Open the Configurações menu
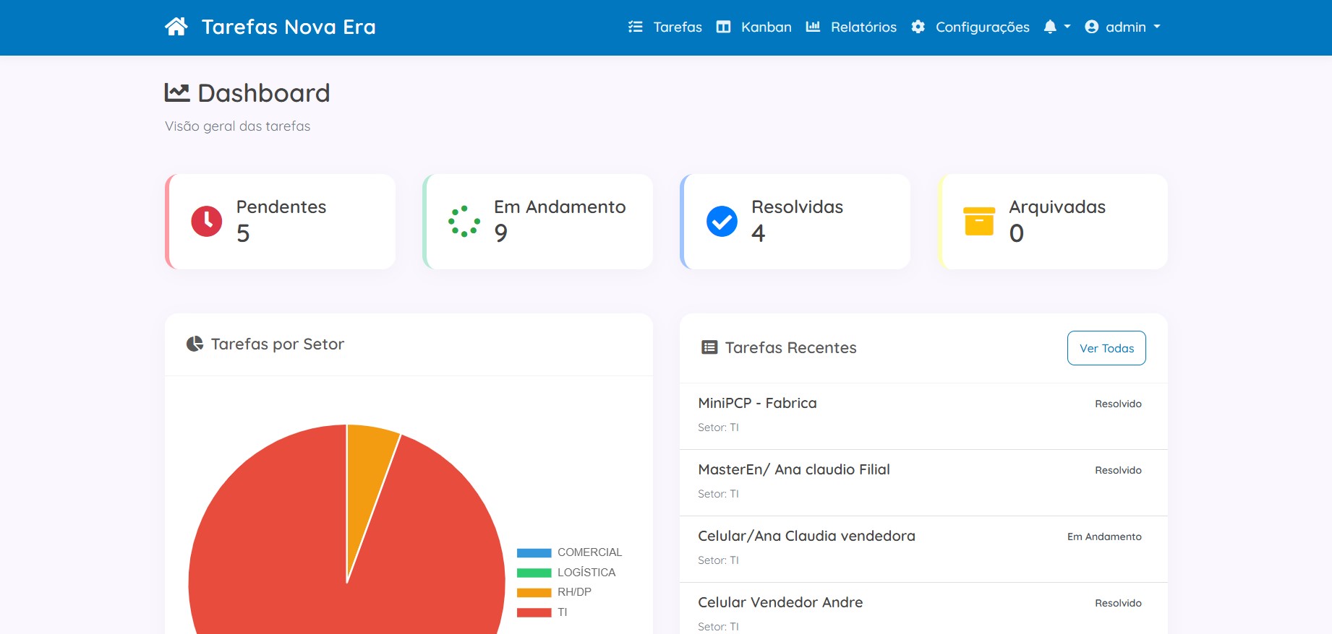Image resolution: width=1332 pixels, height=634 pixels. pyautogui.click(x=970, y=27)
